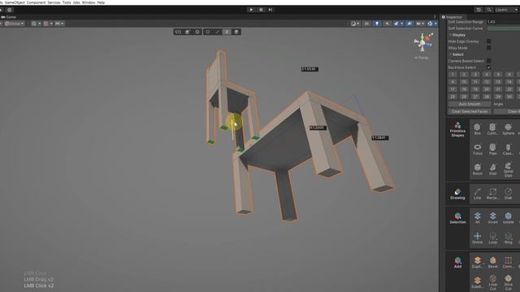Create a Cylinder primitive shape
This screenshot has height=292, width=520.
[492, 129]
